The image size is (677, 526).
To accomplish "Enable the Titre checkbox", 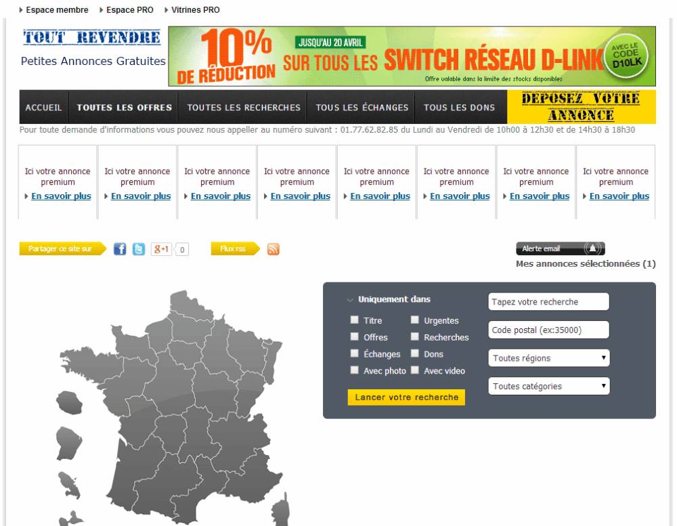I will pos(355,320).
